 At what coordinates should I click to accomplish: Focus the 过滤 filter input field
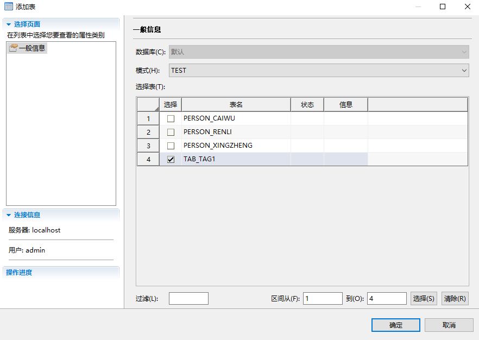click(x=188, y=299)
